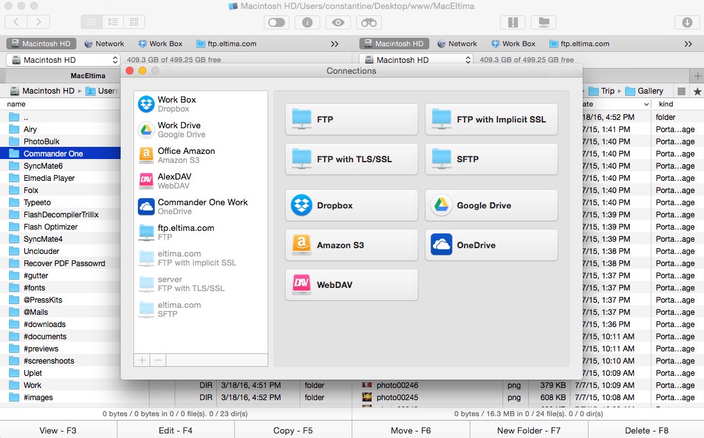
Task: Click the Copy - F5 button
Action: [293, 430]
